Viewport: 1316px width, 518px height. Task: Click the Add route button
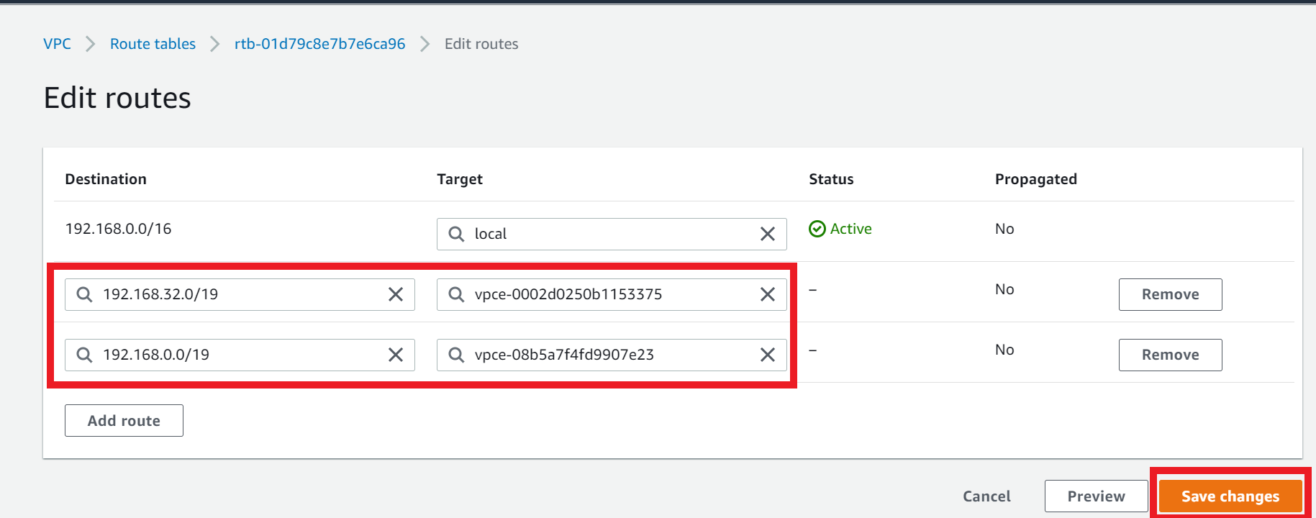tap(124, 421)
